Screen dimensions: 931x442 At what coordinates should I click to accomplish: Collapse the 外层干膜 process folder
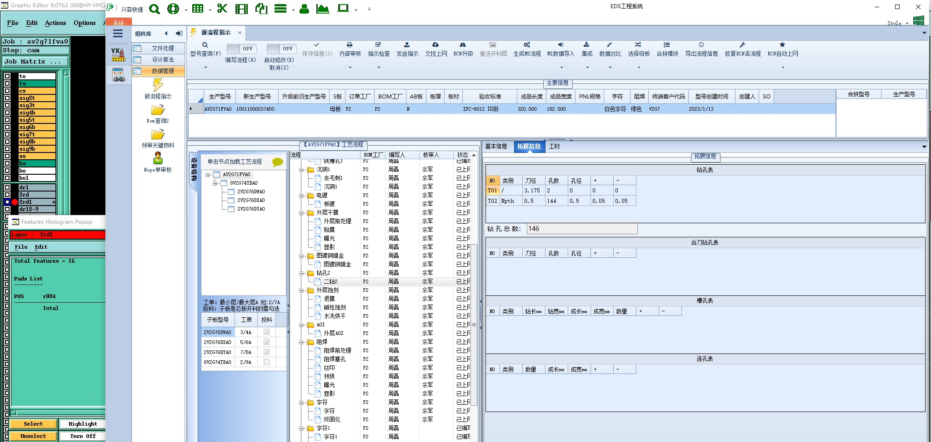tap(301, 213)
